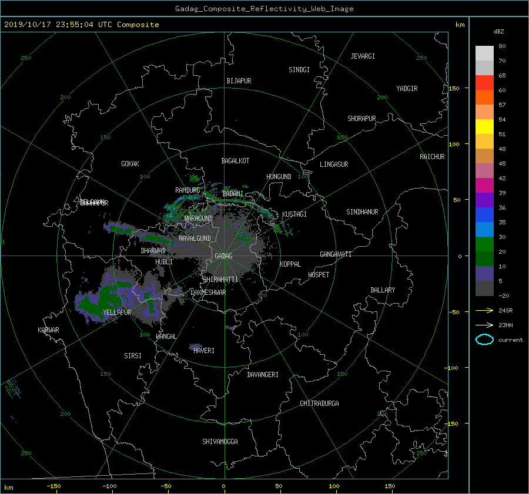Click the SHIVAMOGGA city label
Viewport: 529px width, 494px height.
tap(220, 442)
